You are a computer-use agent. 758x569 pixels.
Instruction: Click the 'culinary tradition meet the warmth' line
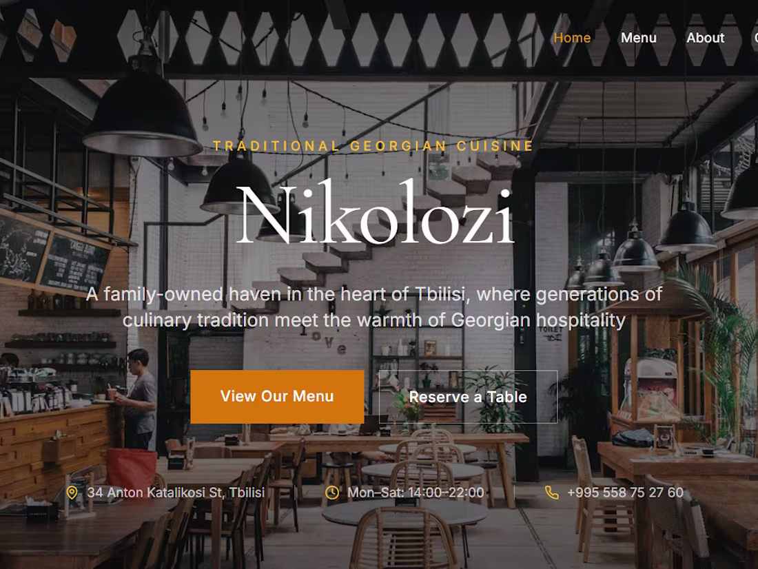click(373, 320)
